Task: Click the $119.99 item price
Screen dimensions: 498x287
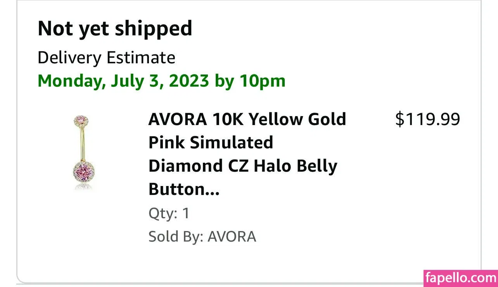Action: pos(427,119)
